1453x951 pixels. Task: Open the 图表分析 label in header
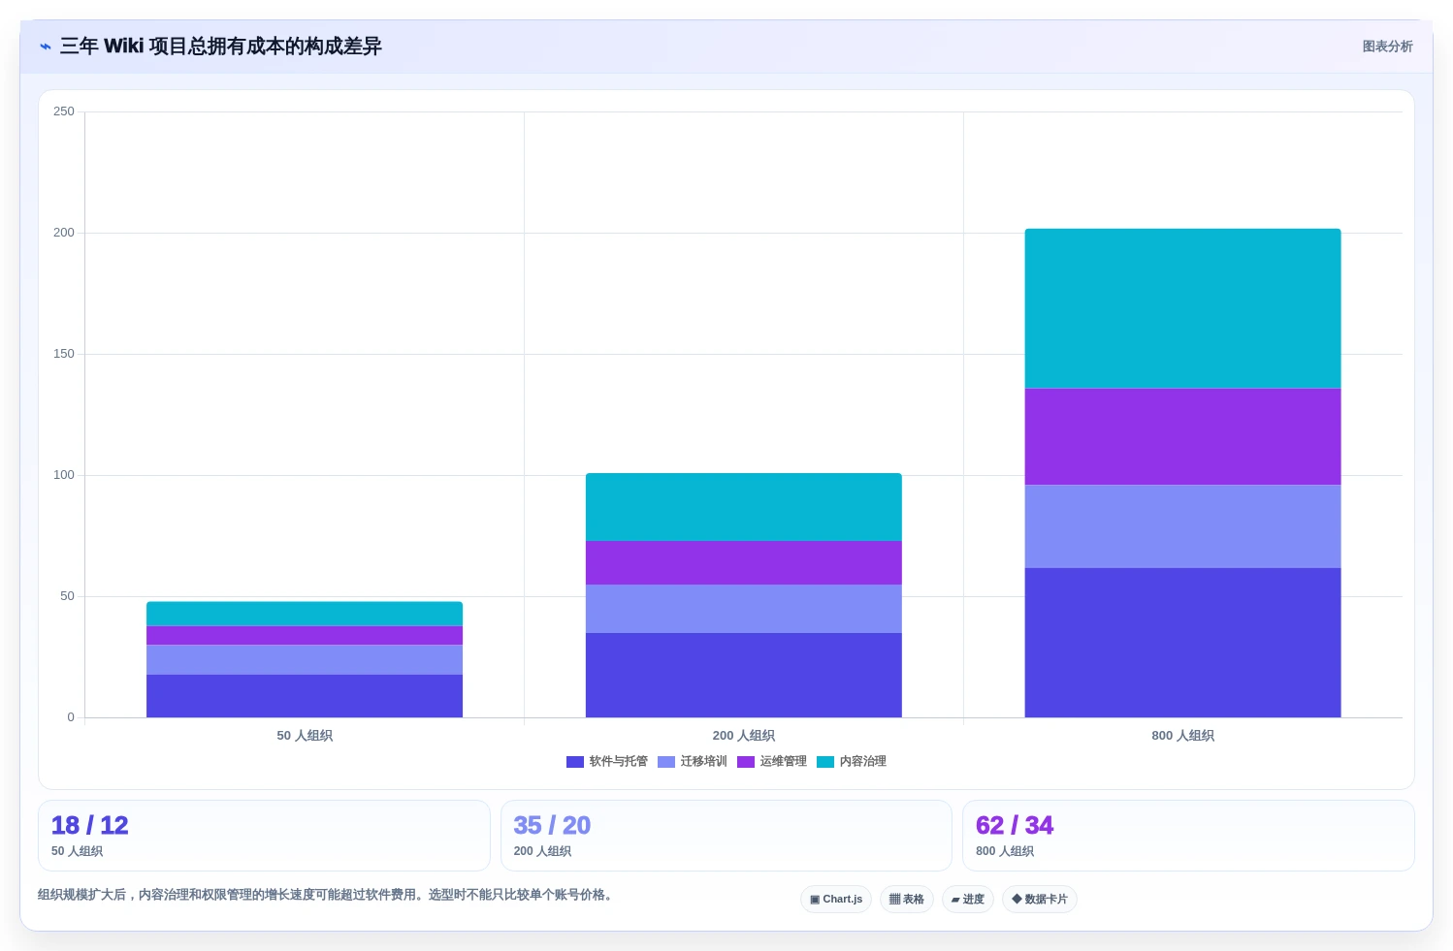pyautogui.click(x=1387, y=47)
